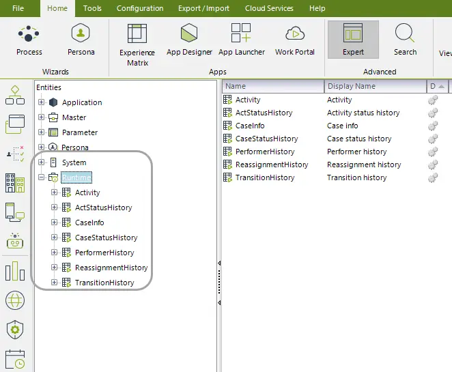Open the Work Portal
This screenshot has width=452, height=372.
click(294, 40)
